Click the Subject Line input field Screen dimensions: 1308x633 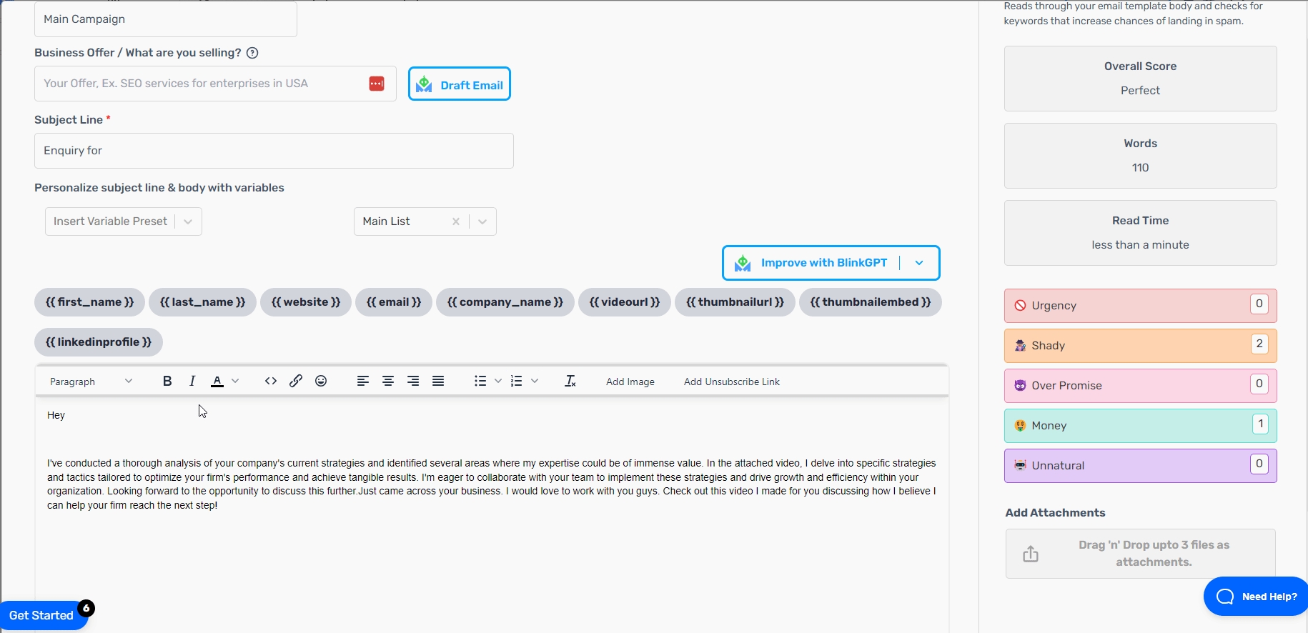[274, 151]
